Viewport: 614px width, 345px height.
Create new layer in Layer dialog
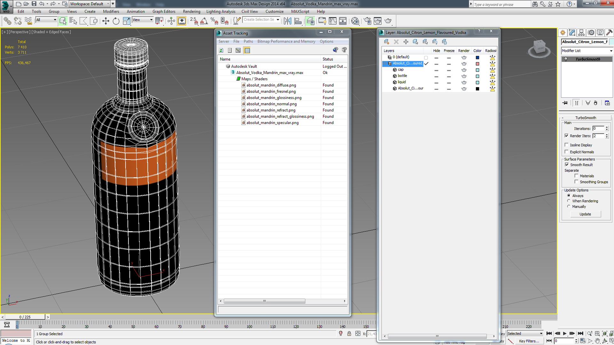[x=386, y=42]
